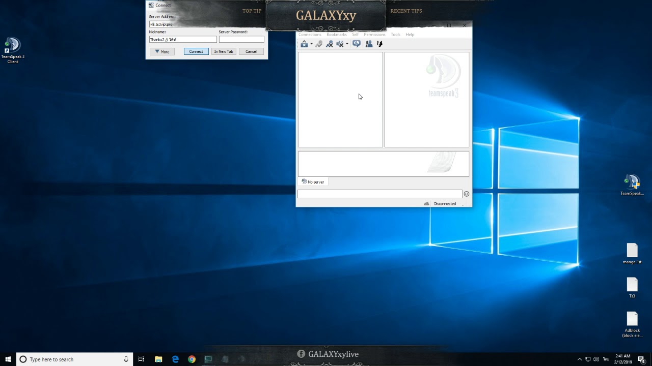Image resolution: width=652 pixels, height=366 pixels.
Task: Click the Server Address field
Action: point(207,24)
